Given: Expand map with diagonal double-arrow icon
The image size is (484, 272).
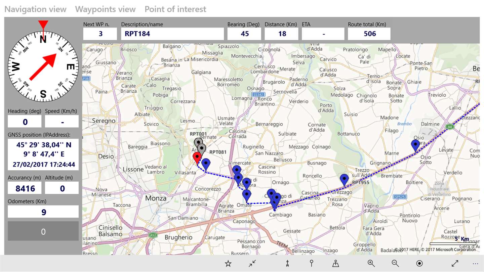Looking at the screenshot, I should (455, 264).
